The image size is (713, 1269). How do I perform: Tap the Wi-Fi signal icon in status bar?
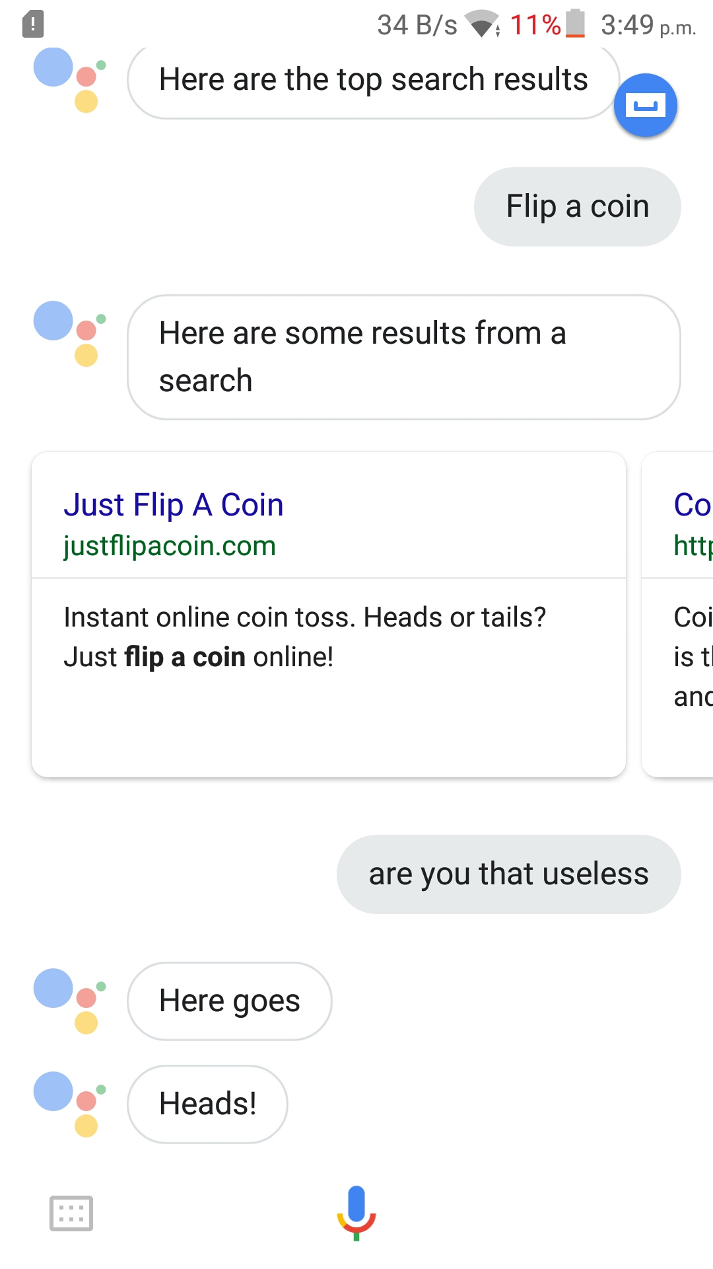pyautogui.click(x=483, y=24)
